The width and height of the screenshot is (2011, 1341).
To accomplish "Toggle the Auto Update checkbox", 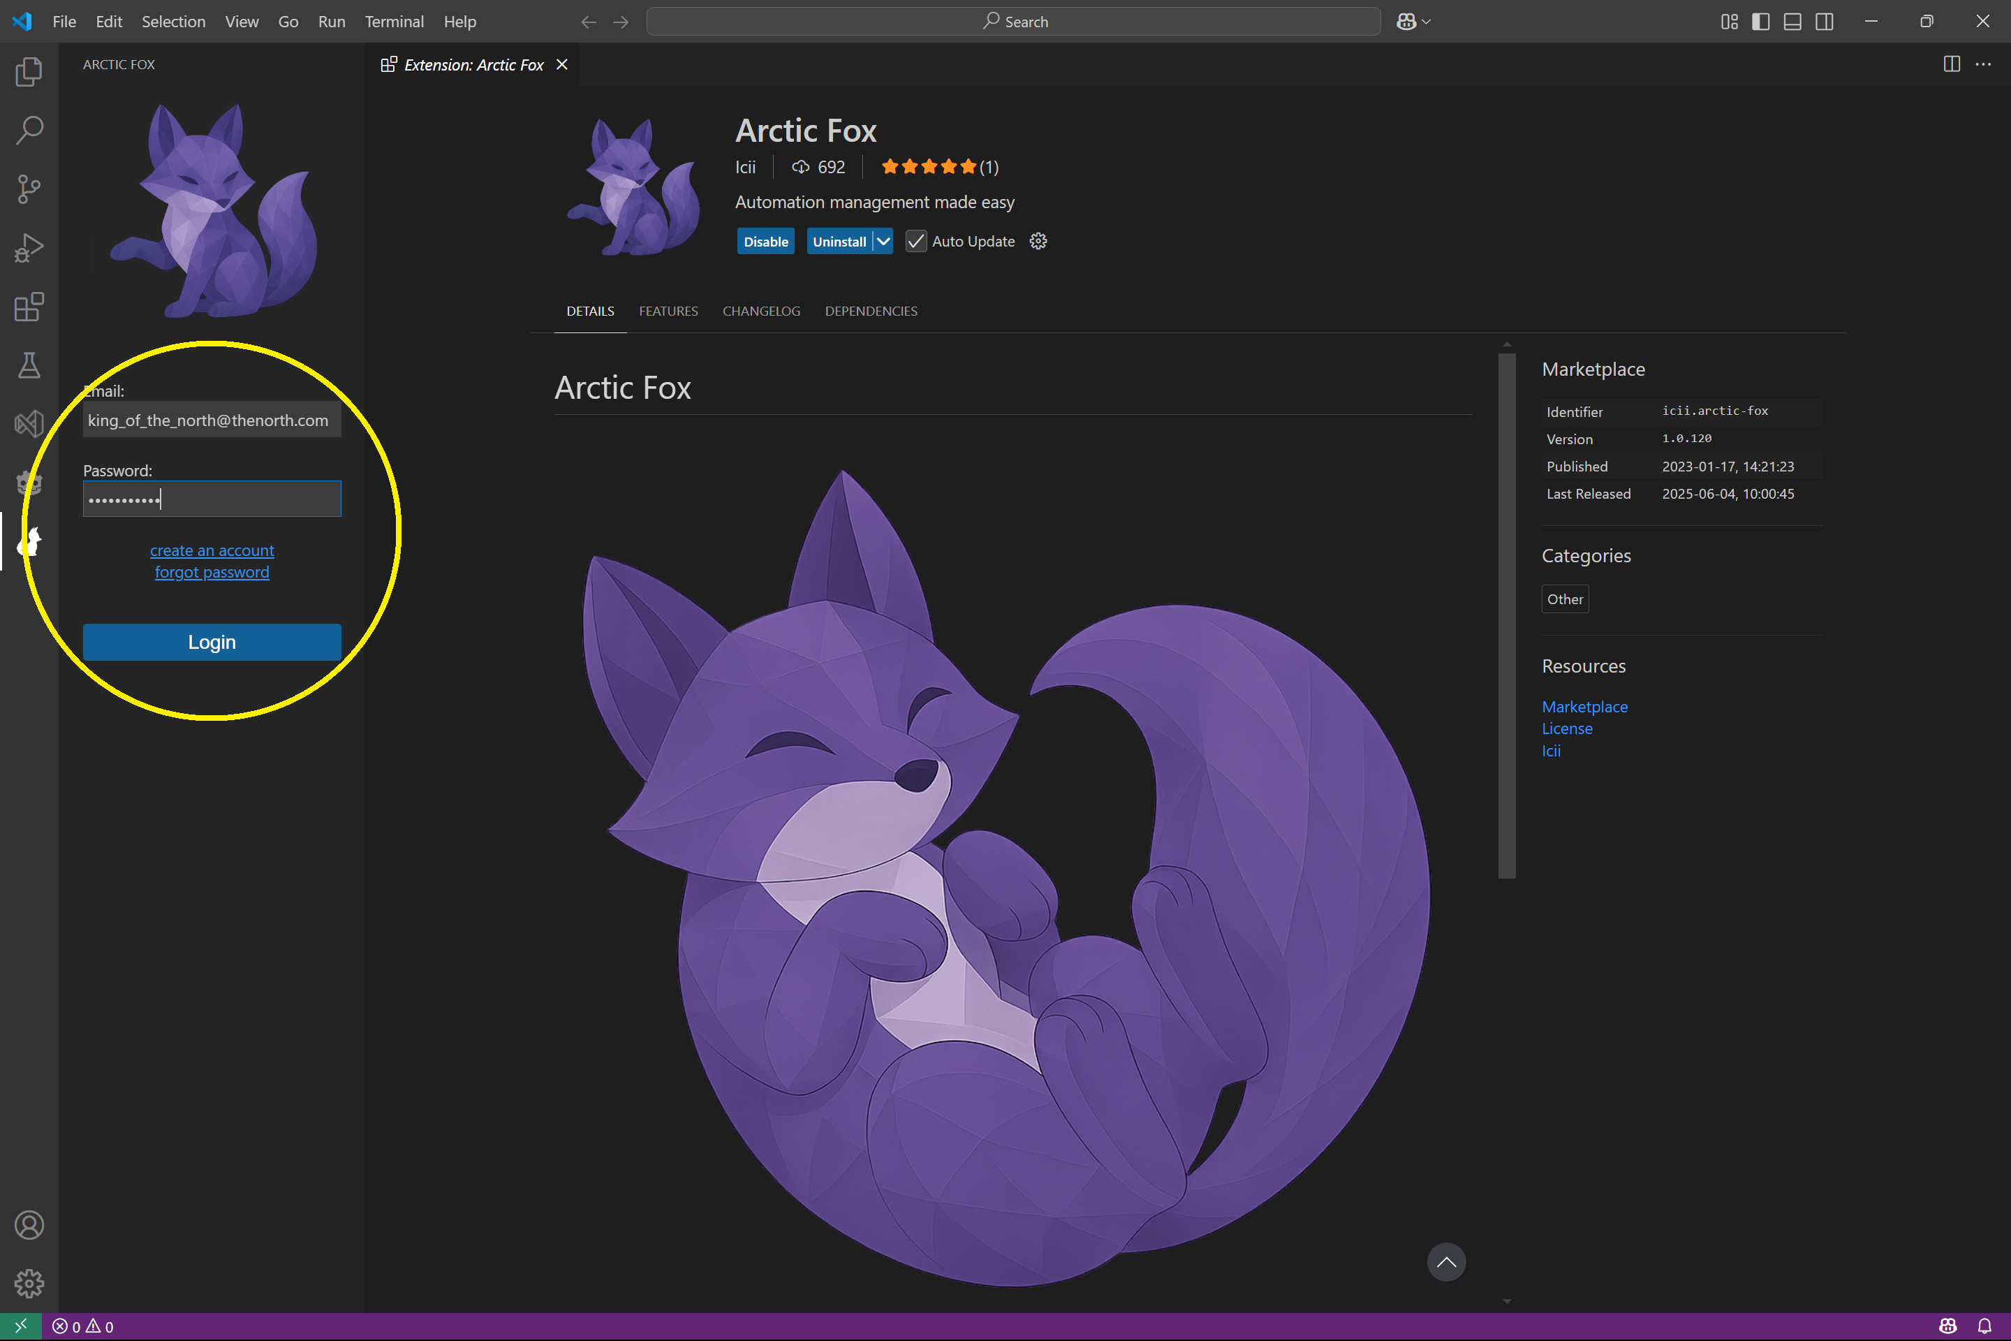I will coord(915,241).
